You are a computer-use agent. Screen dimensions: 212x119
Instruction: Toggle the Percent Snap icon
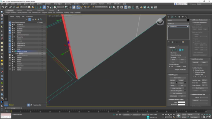pos(85,7)
